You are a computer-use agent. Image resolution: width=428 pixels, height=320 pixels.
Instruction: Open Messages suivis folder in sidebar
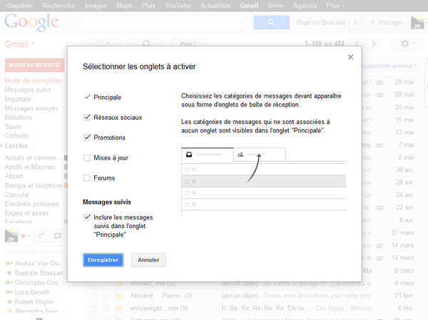tap(28, 90)
